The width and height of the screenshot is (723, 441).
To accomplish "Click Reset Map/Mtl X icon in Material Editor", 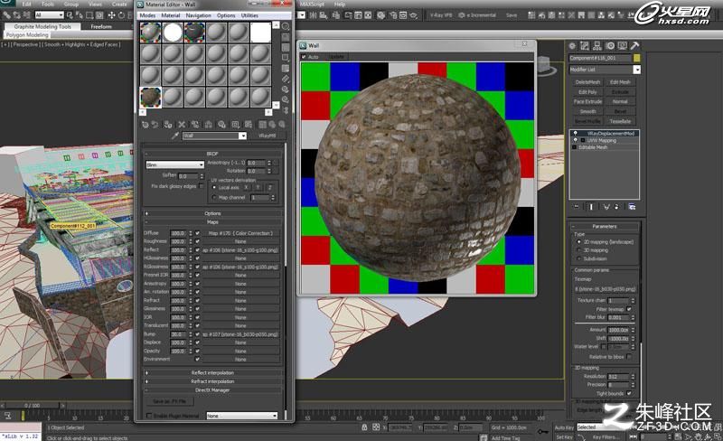I will (182, 125).
